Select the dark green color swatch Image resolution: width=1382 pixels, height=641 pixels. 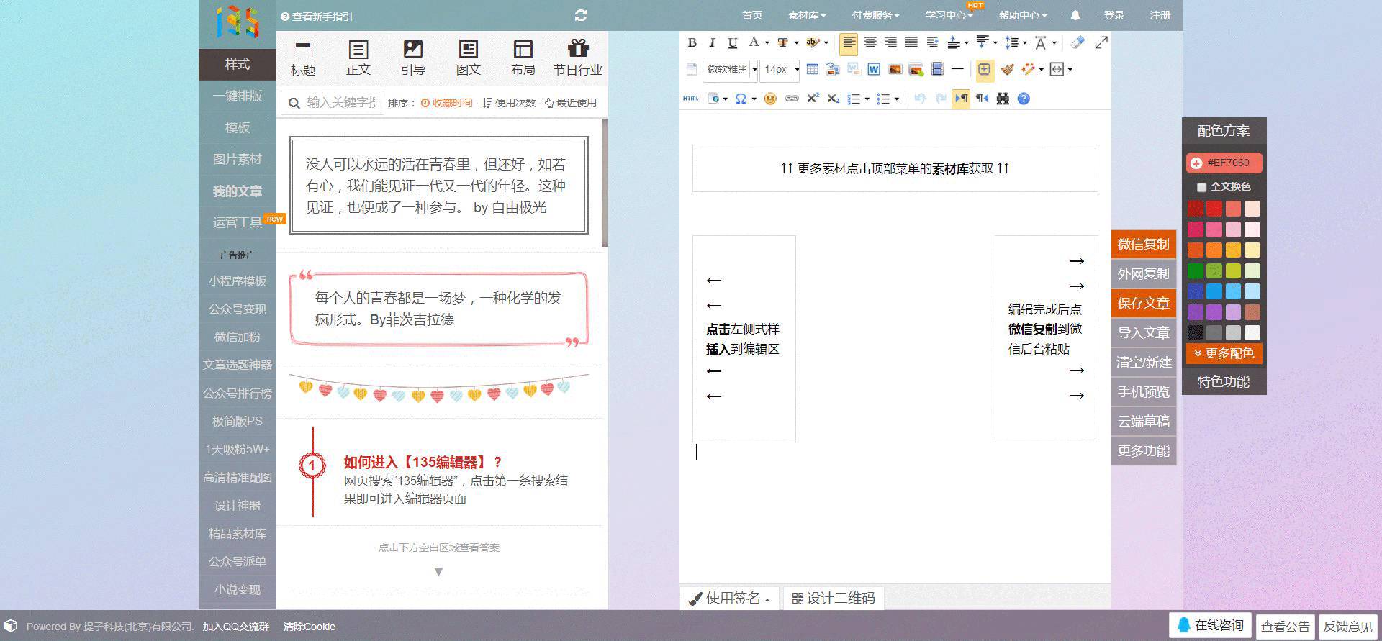pyautogui.click(x=1196, y=271)
